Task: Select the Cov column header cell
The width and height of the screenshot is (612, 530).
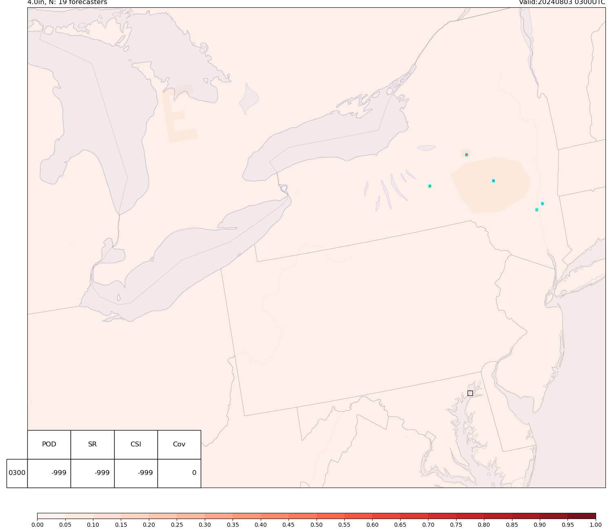Action: (179, 444)
